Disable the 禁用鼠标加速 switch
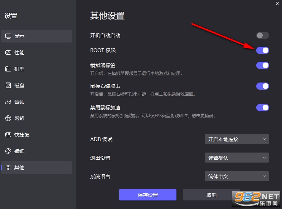282x209 pixels. click(x=262, y=108)
